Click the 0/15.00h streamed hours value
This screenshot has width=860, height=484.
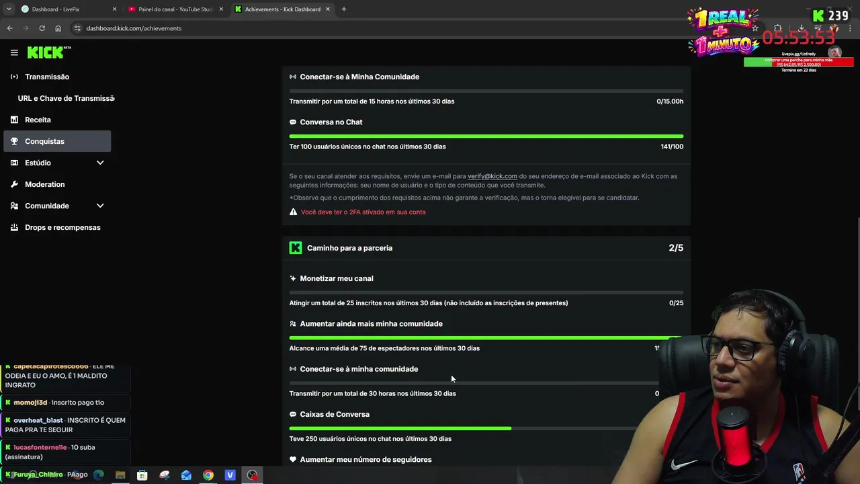[670, 102]
